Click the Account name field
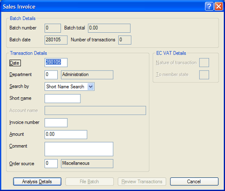The height and width of the screenshot is (191, 225). click(95, 111)
